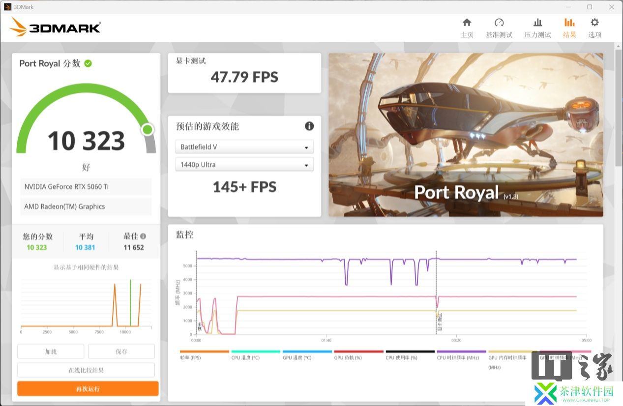The height and width of the screenshot is (406, 623).
Task: Open the 1440p Ultra resolution dropdown
Action: (244, 165)
